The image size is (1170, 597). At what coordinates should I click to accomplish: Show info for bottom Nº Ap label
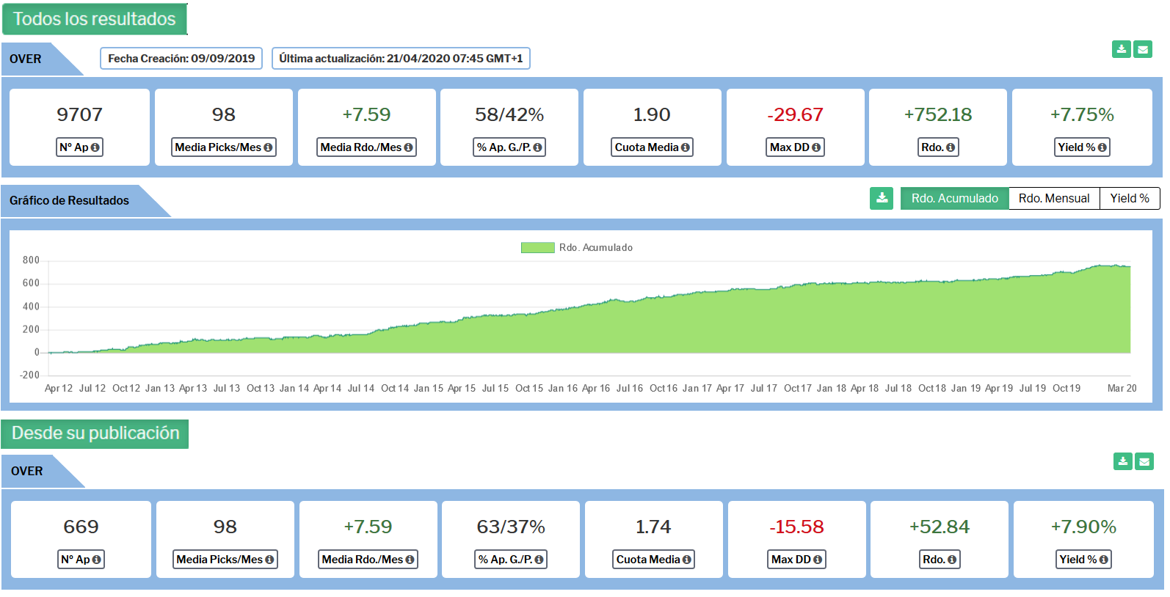[96, 560]
